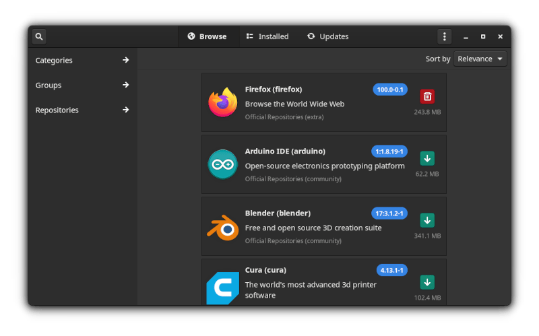Install Blender with the green download arrow
Viewport: 539px width, 336px height.
[427, 220]
